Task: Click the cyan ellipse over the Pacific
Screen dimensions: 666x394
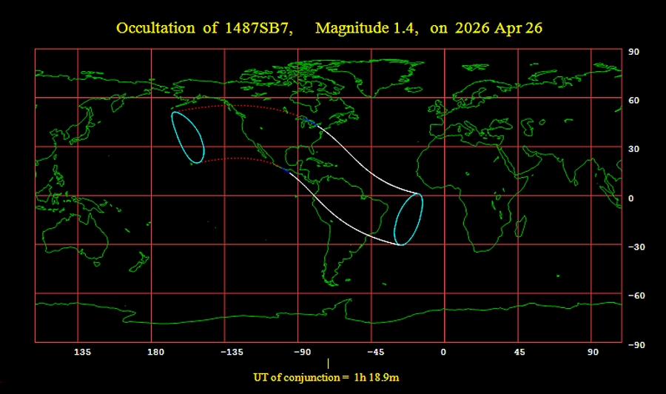Action: pyautogui.click(x=187, y=136)
